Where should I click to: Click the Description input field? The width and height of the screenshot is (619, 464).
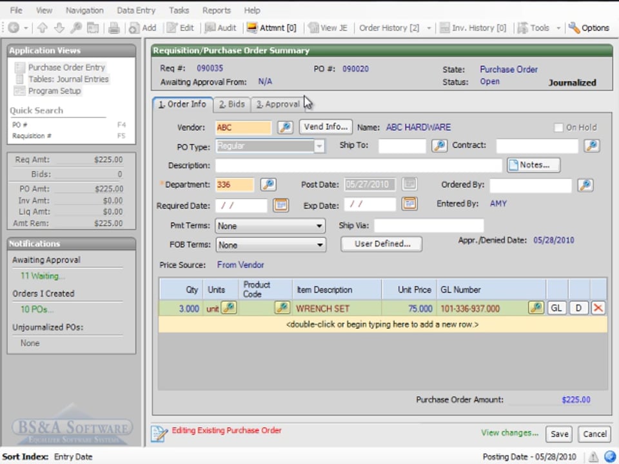click(x=358, y=166)
